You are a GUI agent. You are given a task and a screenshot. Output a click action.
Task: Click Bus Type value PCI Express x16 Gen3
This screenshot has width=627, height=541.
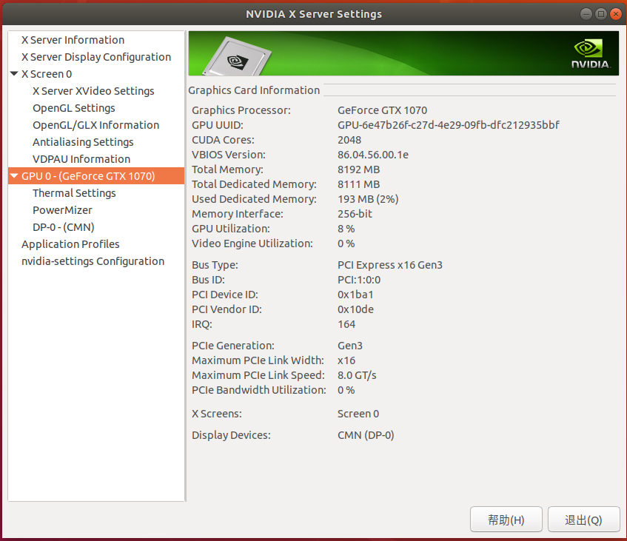(390, 265)
